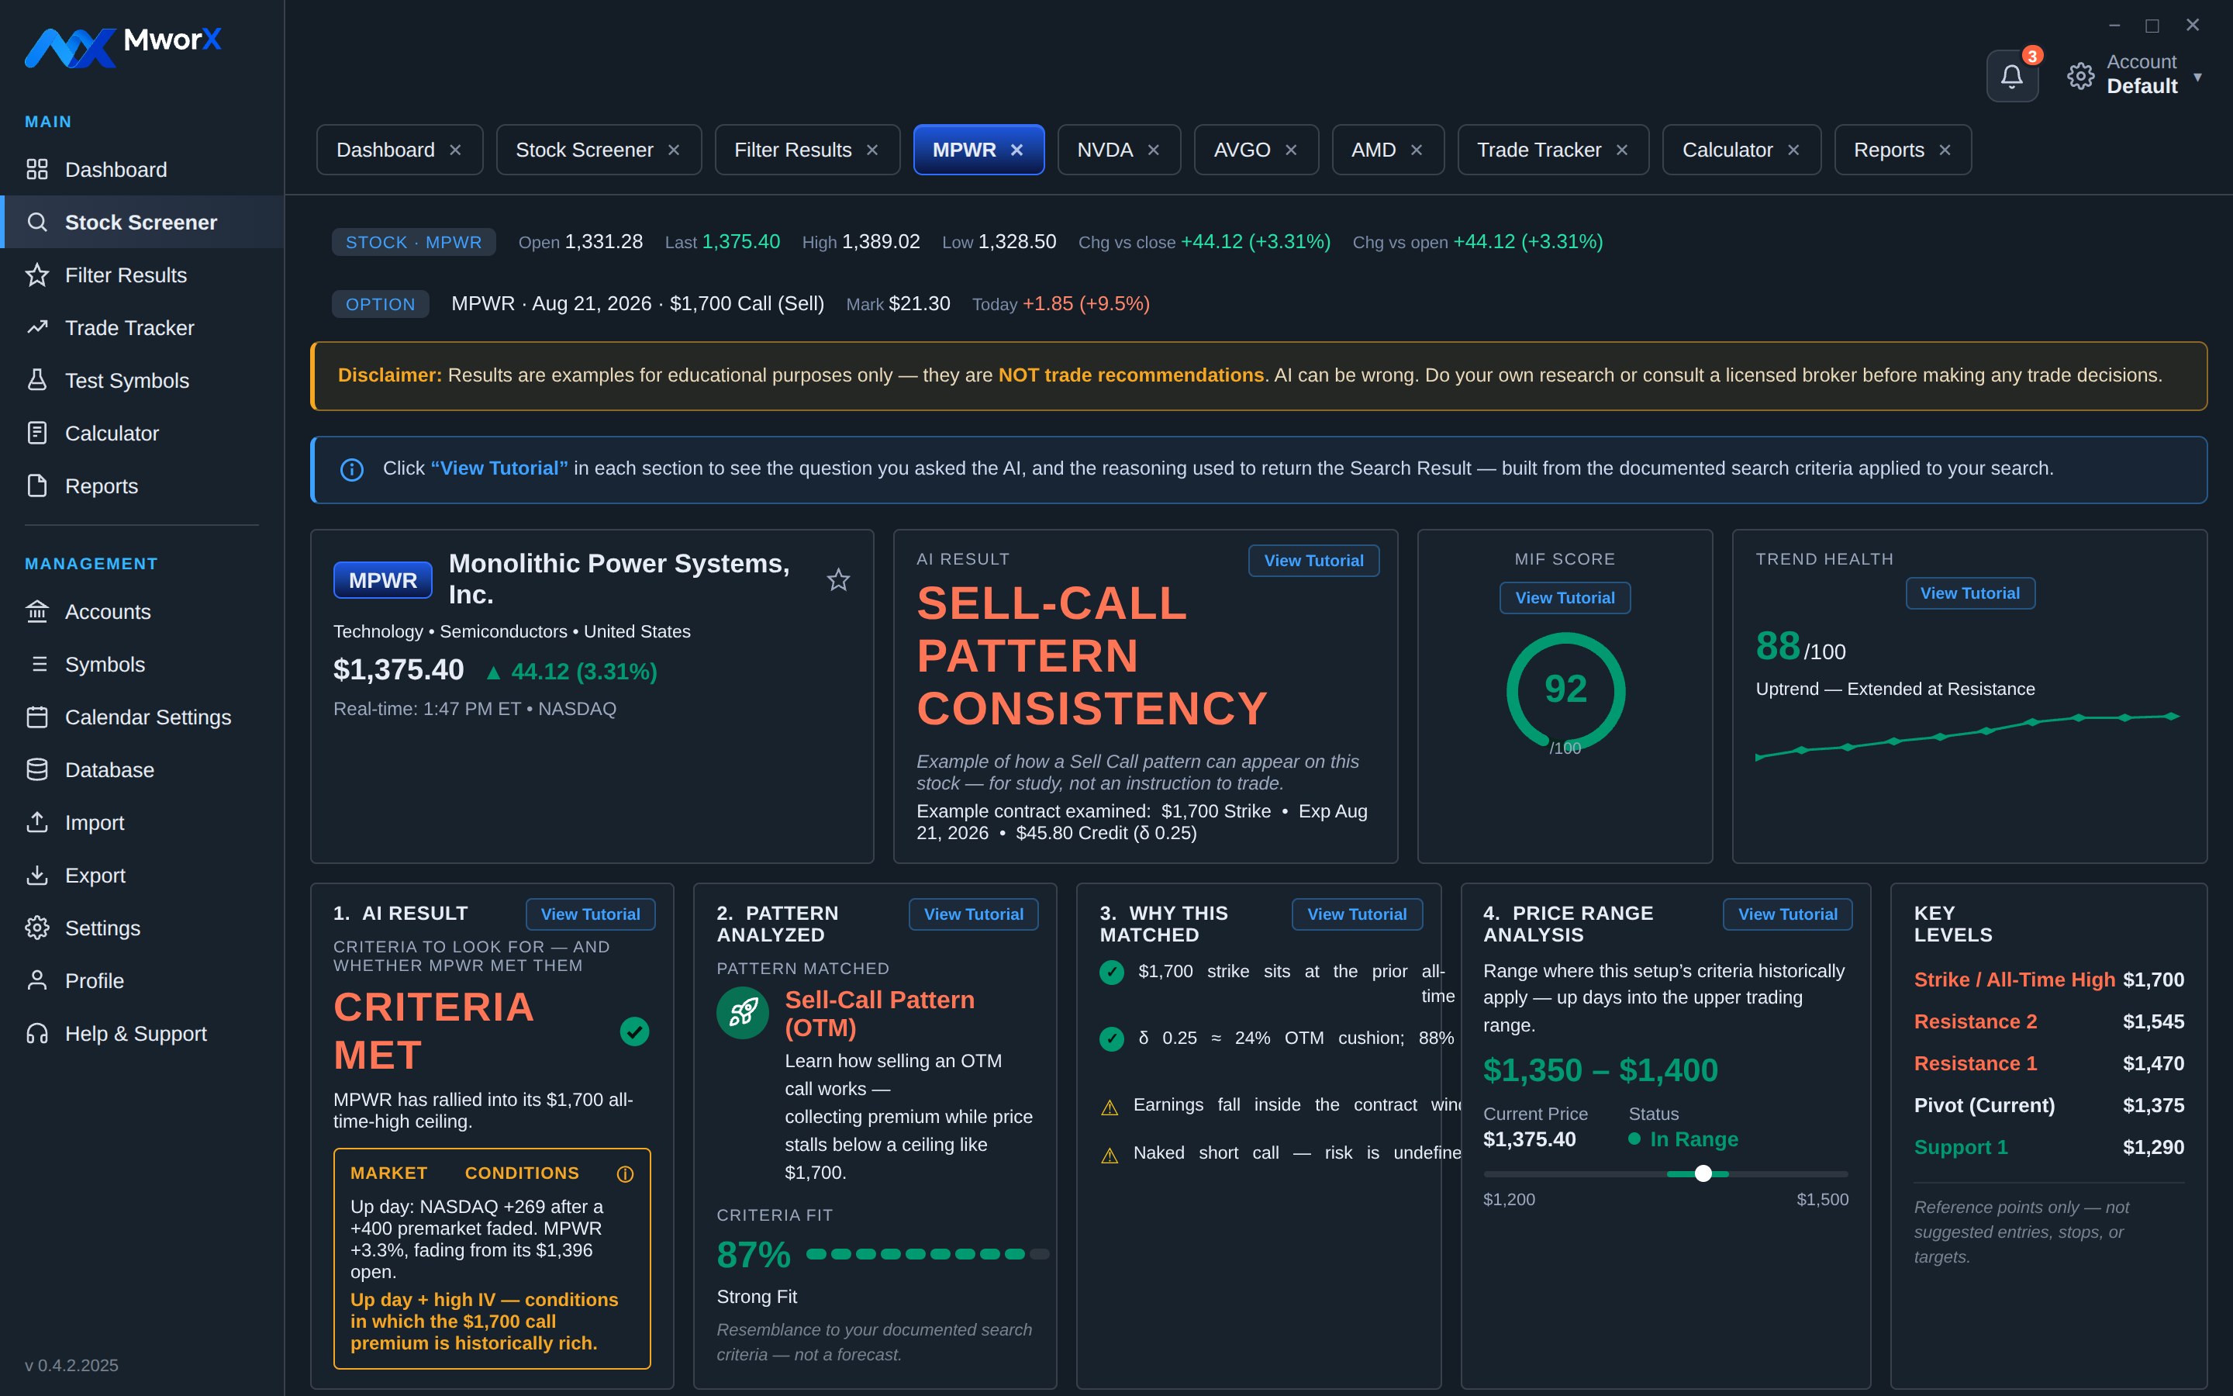2233x1396 pixels.
Task: Click the MIF score 92 gauge
Action: (1566, 692)
